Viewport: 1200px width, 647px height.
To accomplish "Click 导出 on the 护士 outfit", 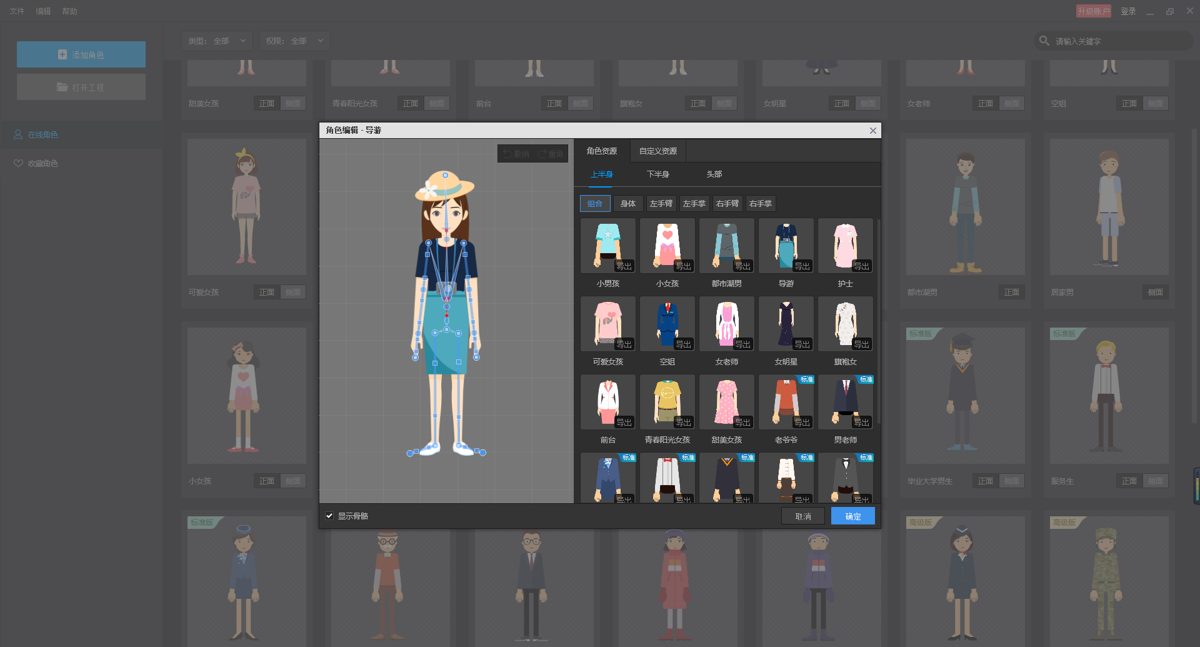I will click(x=861, y=266).
